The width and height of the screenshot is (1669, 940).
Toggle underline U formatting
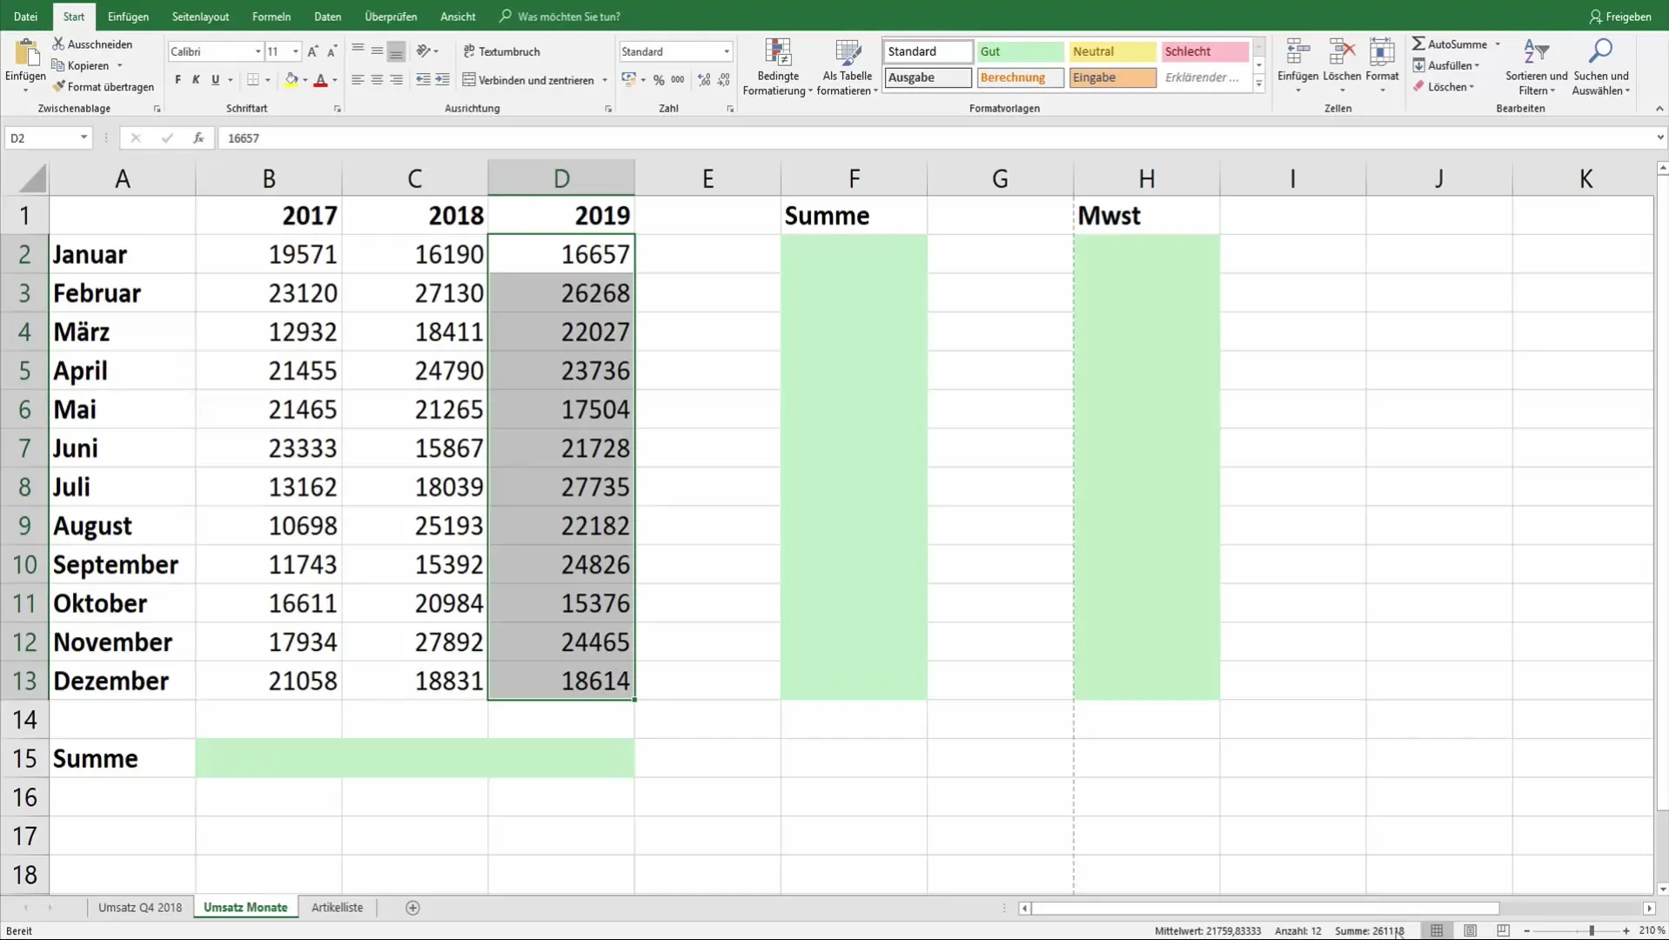215,80
